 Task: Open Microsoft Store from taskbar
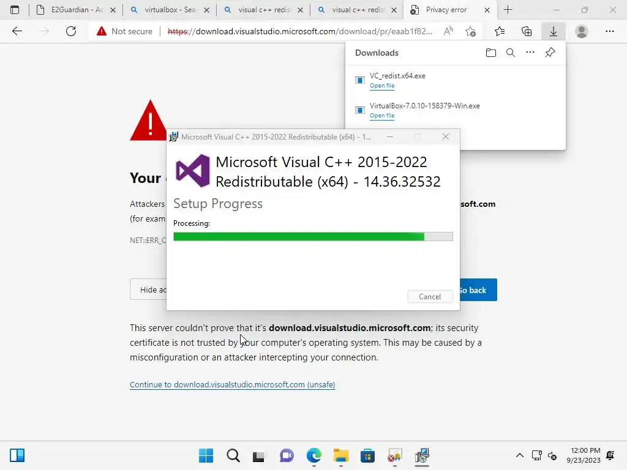(x=367, y=455)
